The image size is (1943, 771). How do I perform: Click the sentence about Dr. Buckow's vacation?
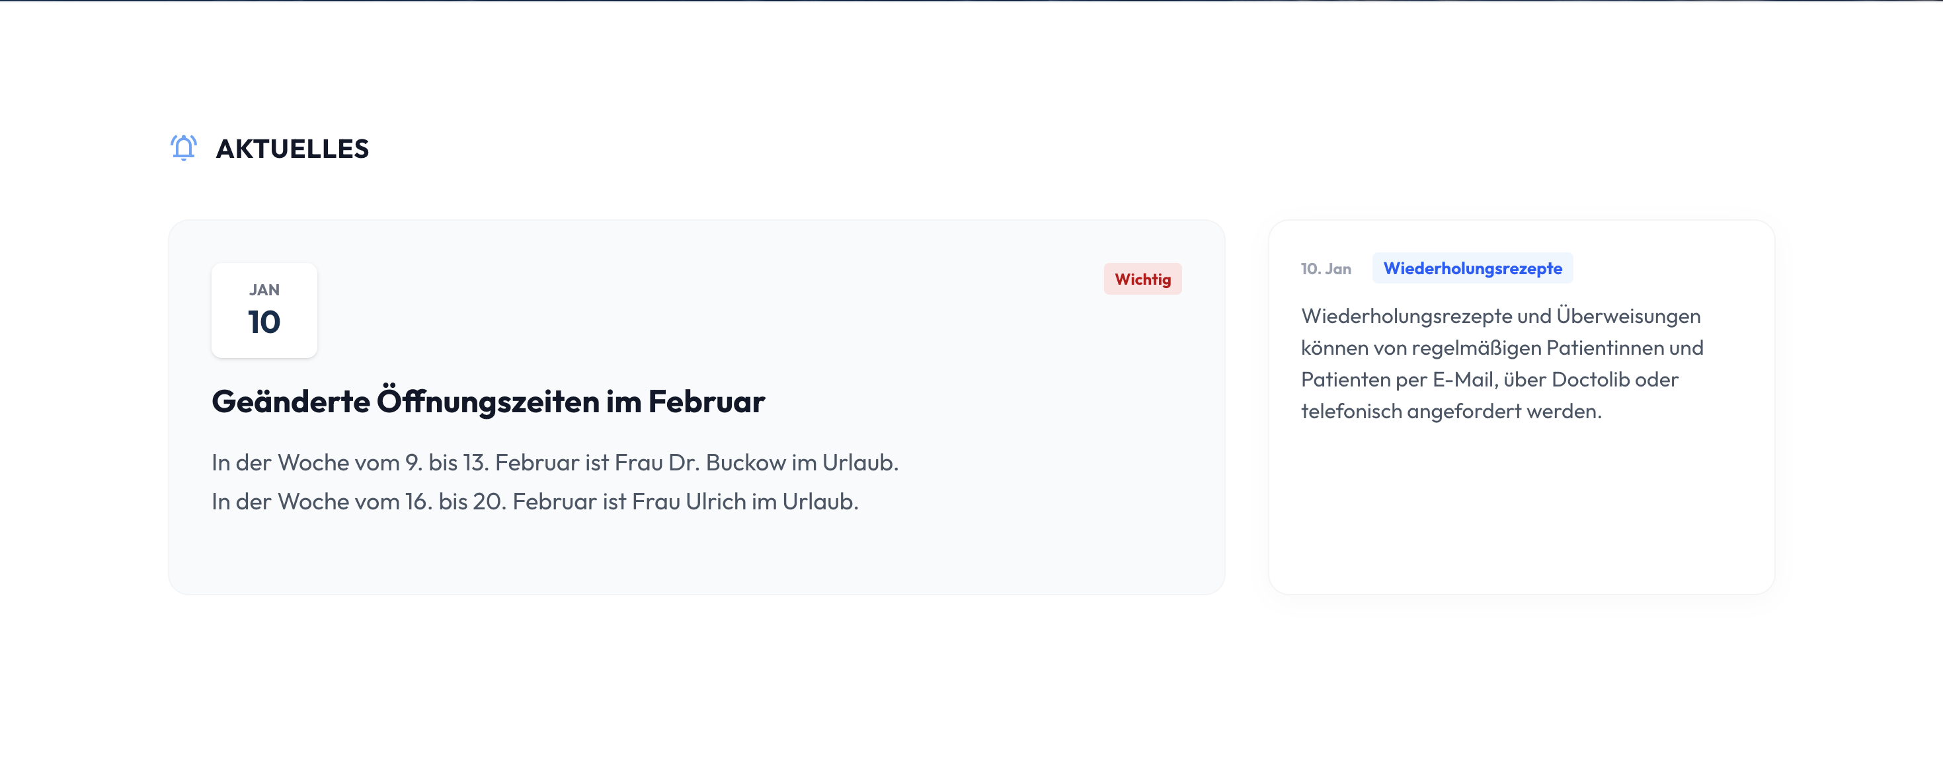pos(555,462)
